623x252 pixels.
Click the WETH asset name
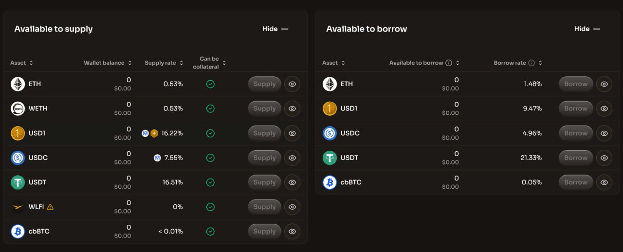pyautogui.click(x=38, y=108)
